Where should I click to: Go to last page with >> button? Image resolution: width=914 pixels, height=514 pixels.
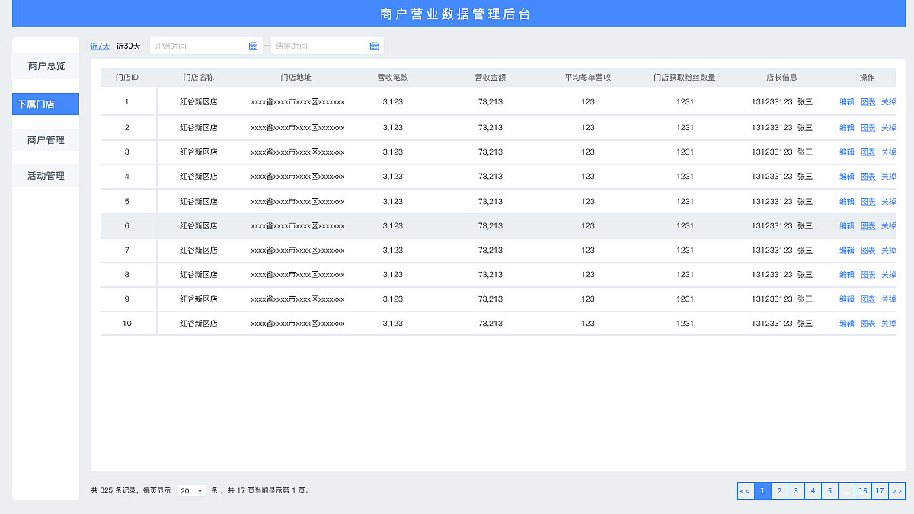[896, 491]
